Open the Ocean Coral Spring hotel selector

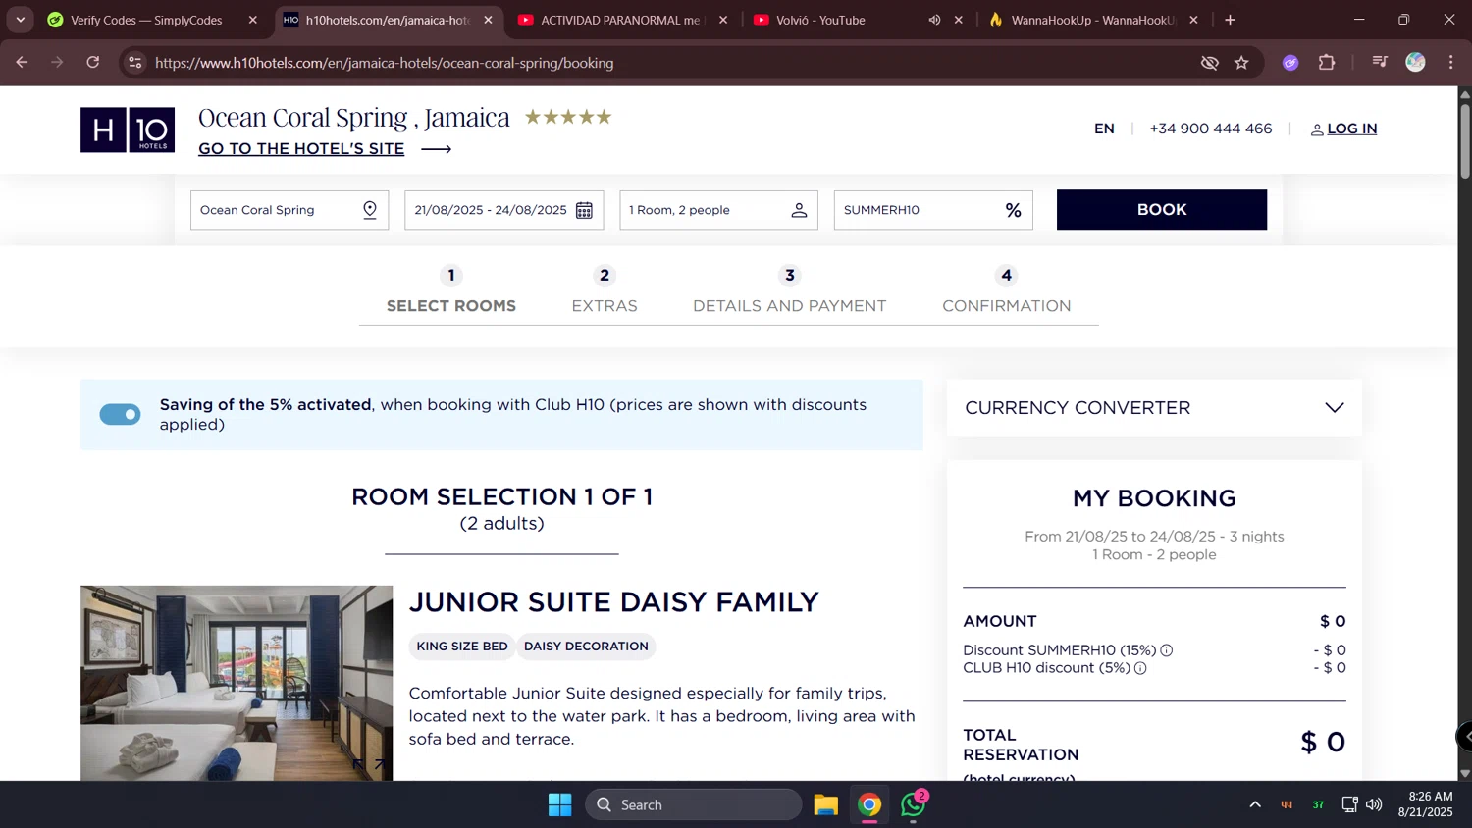(289, 210)
